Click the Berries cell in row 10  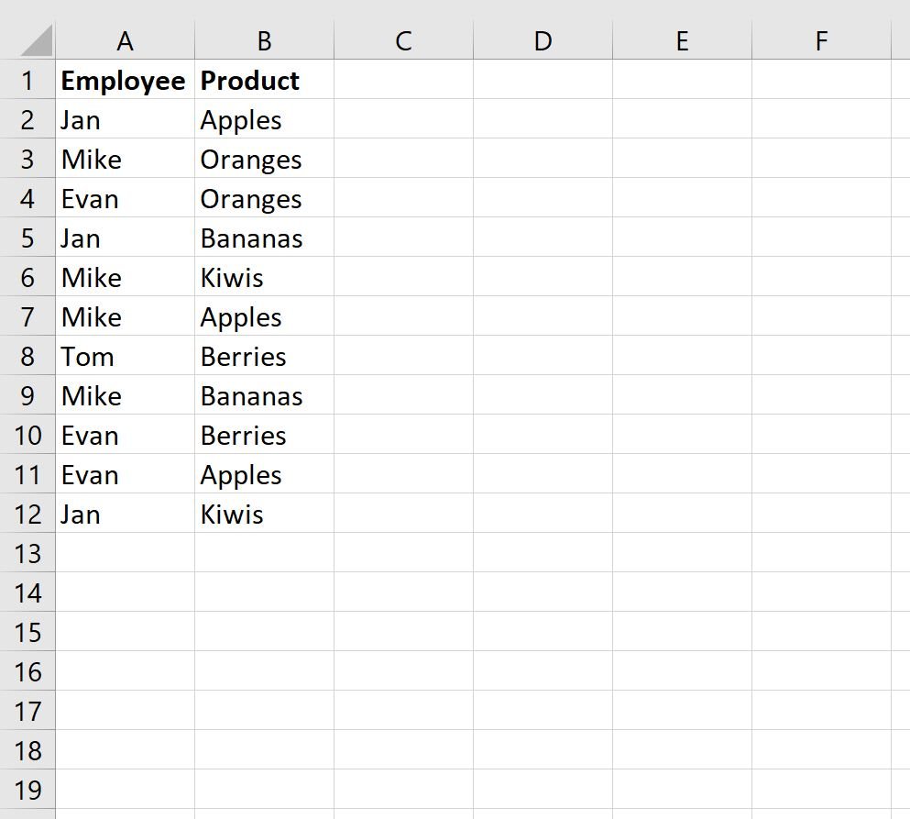coord(264,435)
